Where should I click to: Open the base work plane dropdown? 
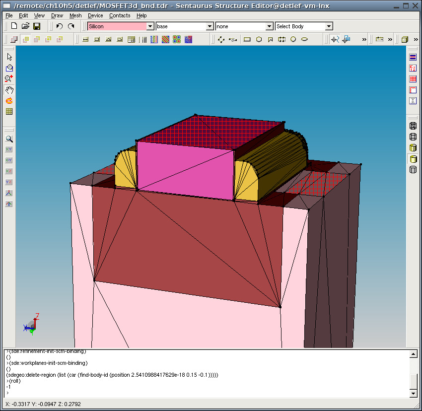click(x=210, y=26)
